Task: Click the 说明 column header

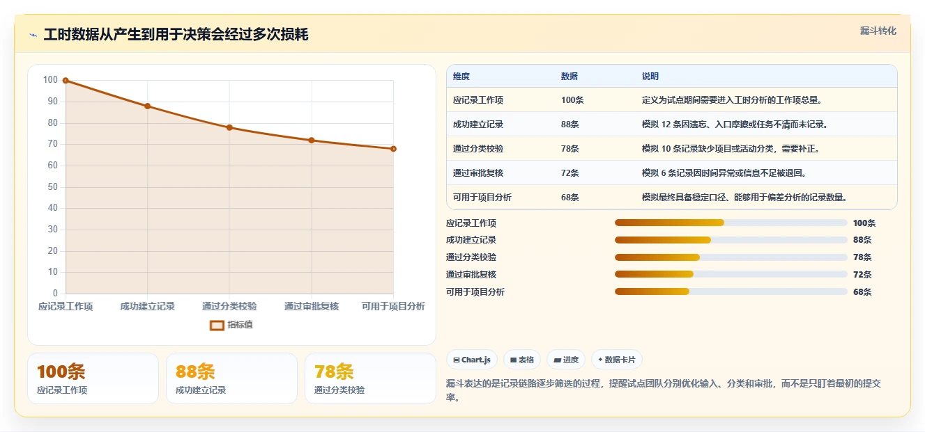Action: point(650,77)
